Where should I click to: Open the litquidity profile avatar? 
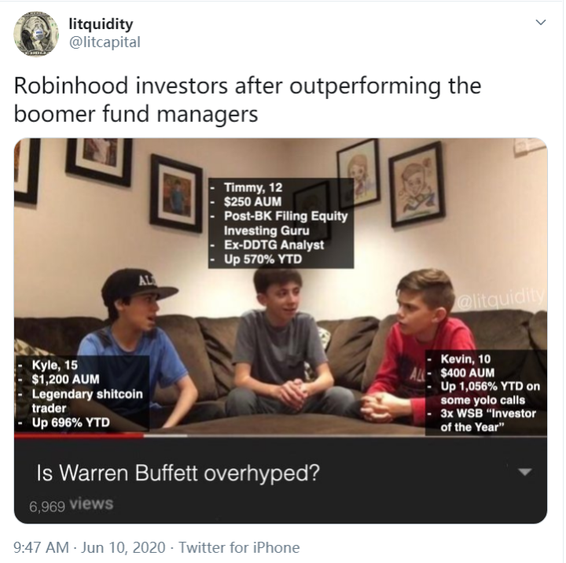[35, 34]
